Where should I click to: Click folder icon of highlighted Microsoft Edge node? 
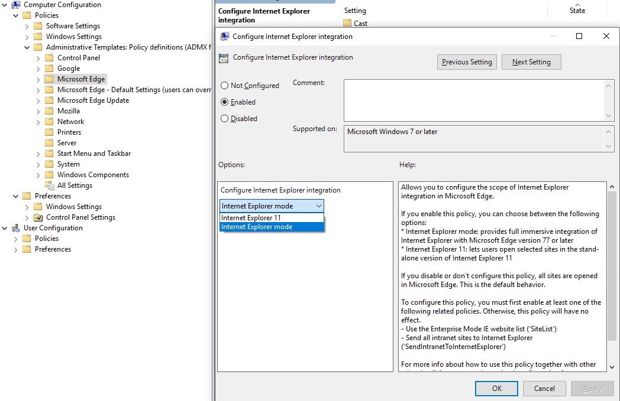point(49,79)
